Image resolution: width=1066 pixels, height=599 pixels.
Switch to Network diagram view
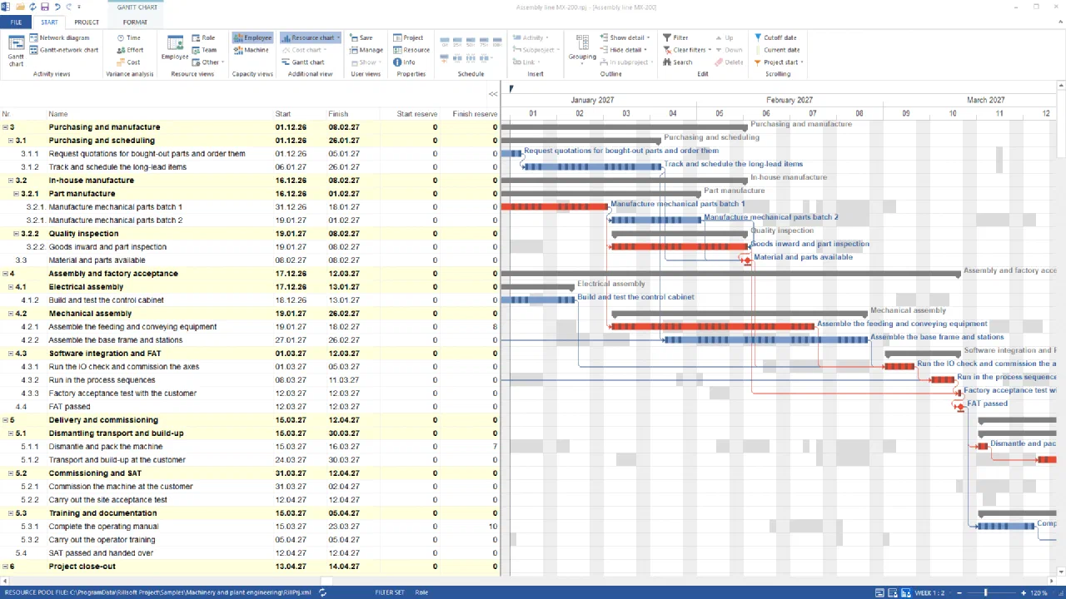[59, 37]
